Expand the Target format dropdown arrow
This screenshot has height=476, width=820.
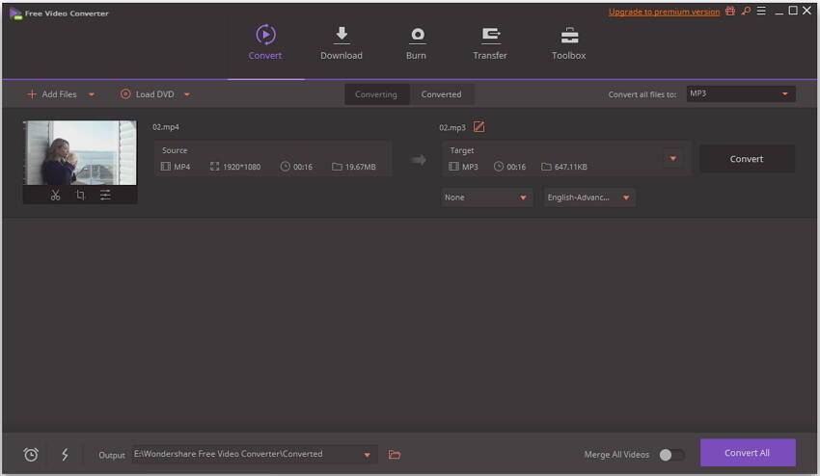pyautogui.click(x=673, y=158)
